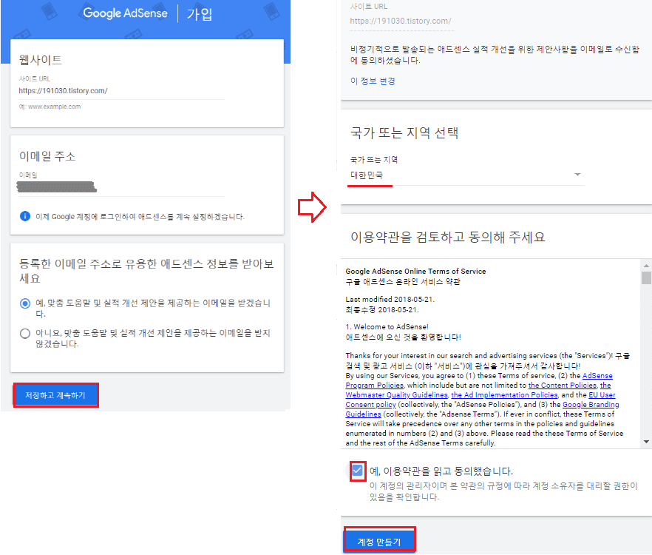Open 'the Content Policies' link
Screen dimensions: 652x555
point(562,385)
